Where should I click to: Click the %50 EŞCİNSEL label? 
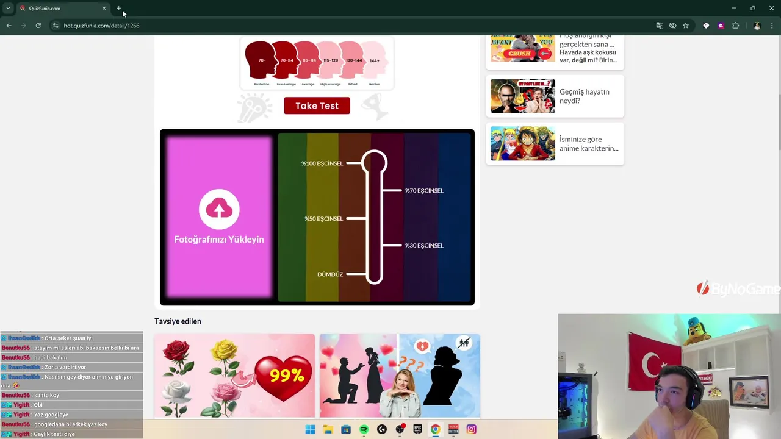323,219
